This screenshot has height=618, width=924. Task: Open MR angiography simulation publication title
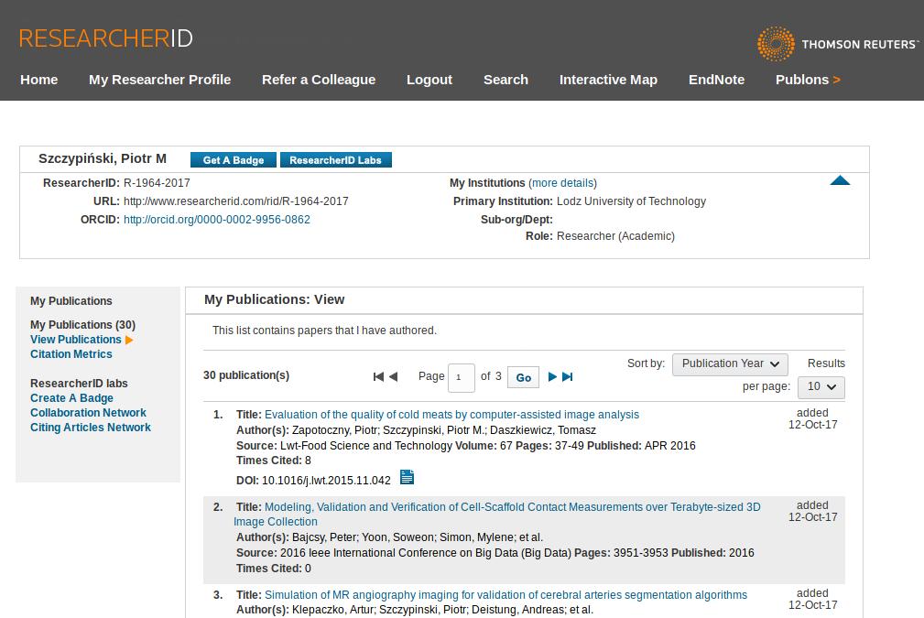pos(505,595)
